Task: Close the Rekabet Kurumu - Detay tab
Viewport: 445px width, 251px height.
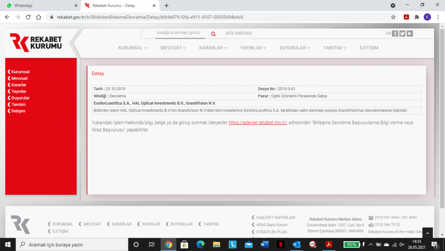Action: click(x=154, y=5)
